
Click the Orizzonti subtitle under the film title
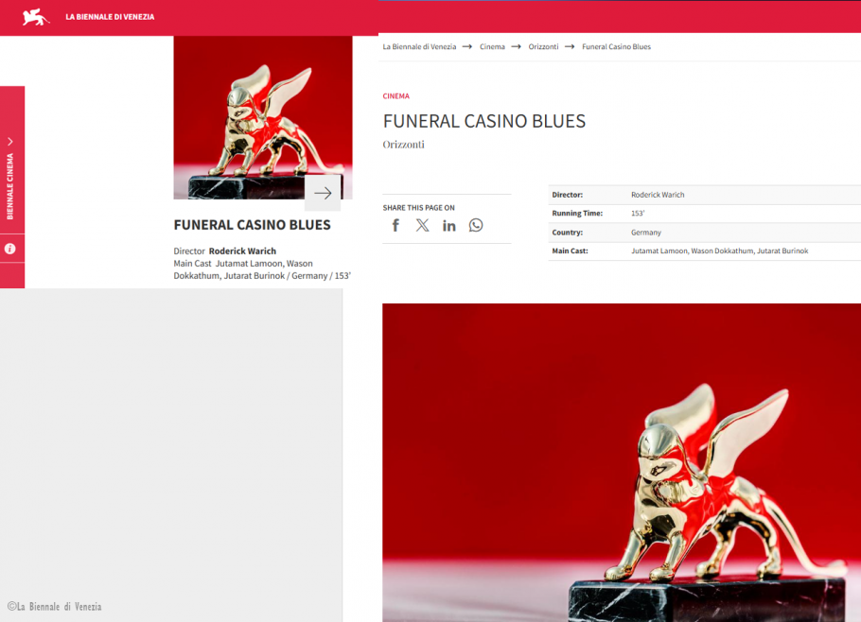coord(403,145)
